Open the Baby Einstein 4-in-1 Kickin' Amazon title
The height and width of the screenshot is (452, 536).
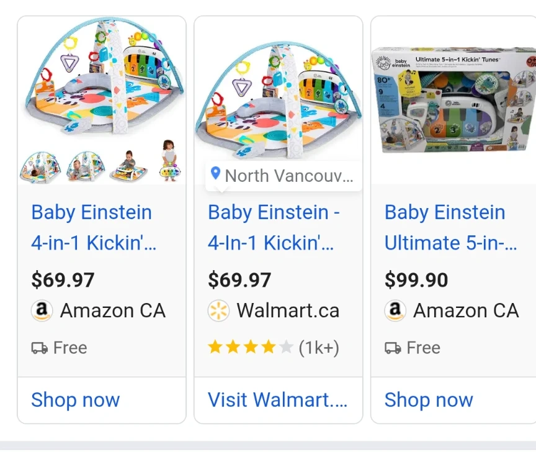(93, 227)
